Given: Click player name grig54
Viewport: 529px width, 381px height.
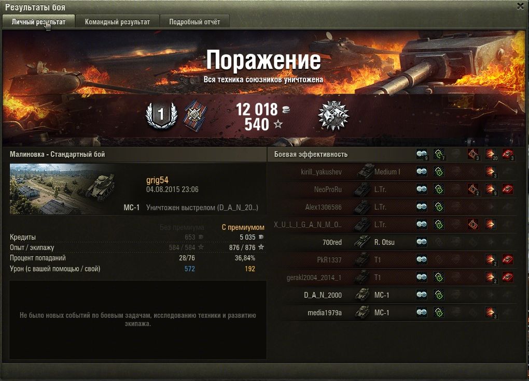Looking at the screenshot, I should pyautogui.click(x=157, y=180).
